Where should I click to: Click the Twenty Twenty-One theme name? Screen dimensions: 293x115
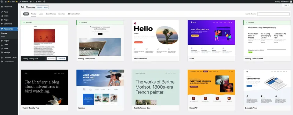[142, 108]
